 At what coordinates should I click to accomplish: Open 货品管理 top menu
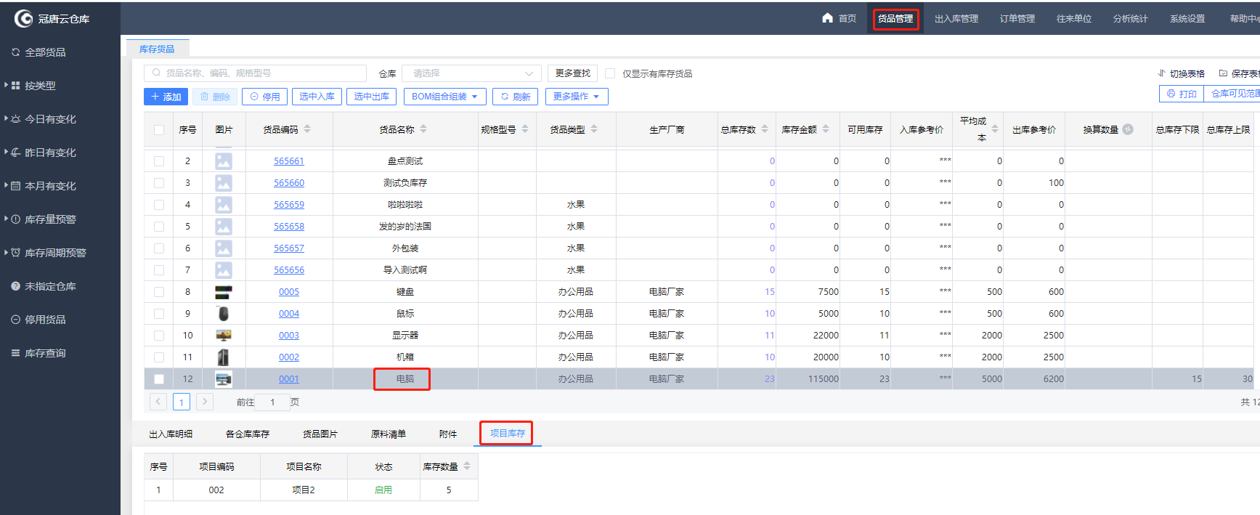point(895,19)
